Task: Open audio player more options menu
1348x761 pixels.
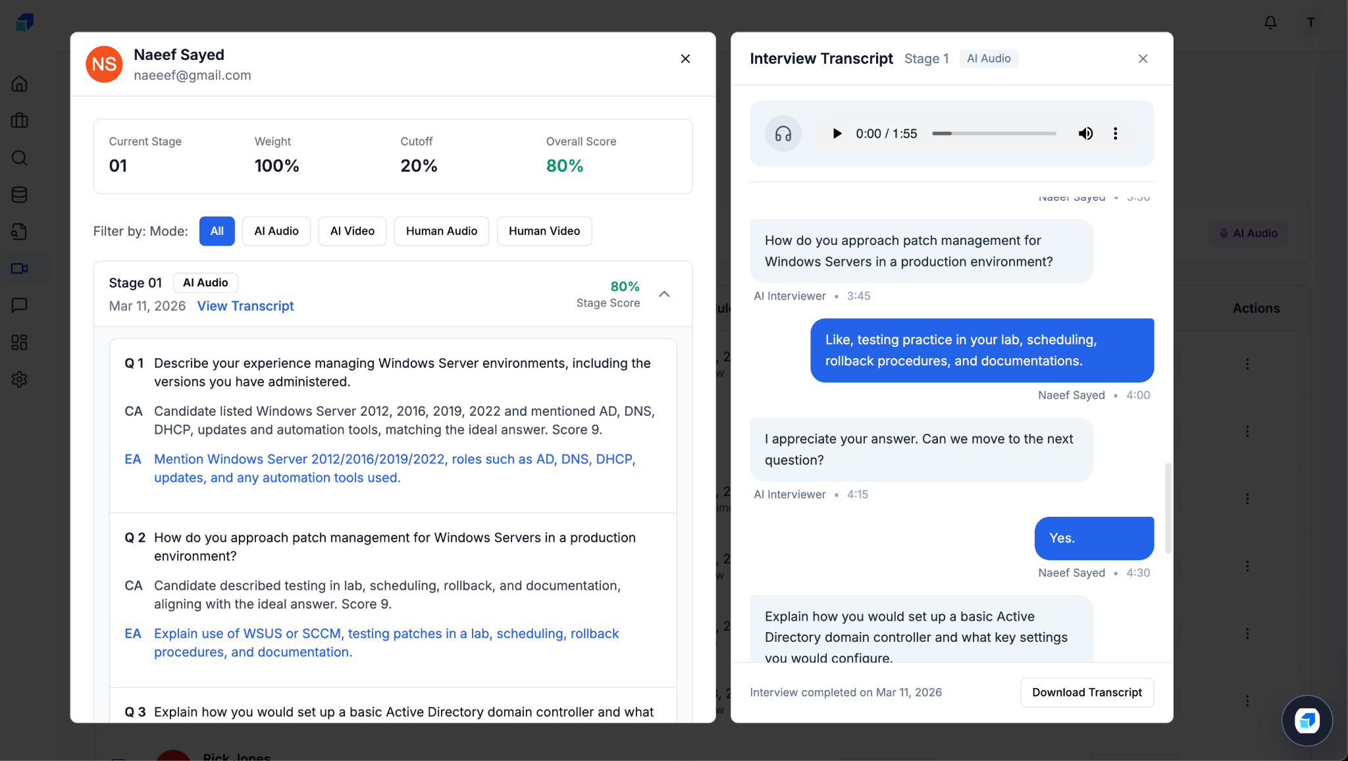Action: [1115, 134]
